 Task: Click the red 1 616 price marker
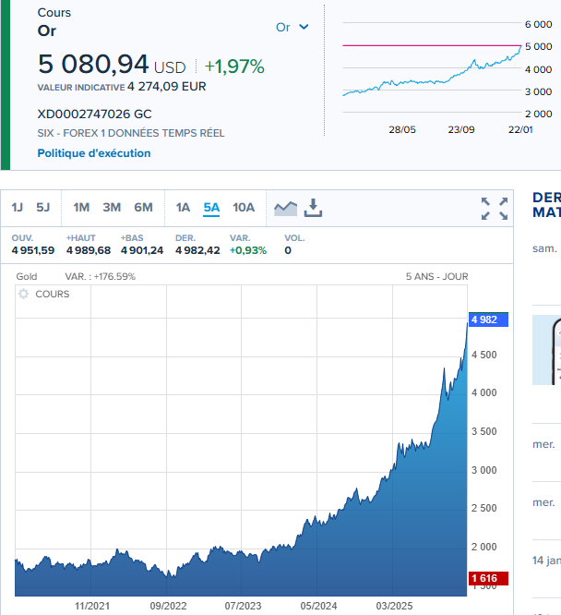(x=487, y=578)
